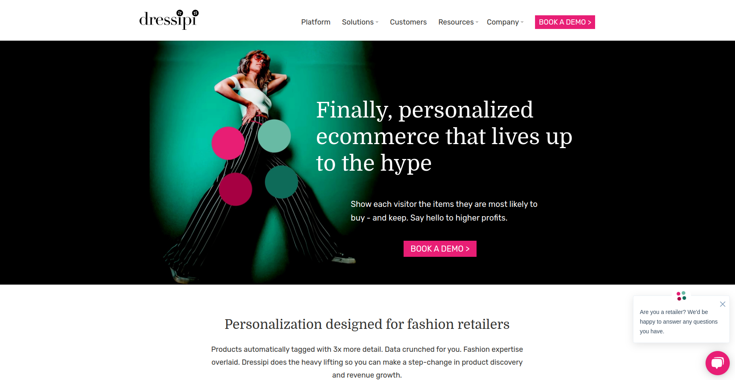Viewport: 735px width, 380px height.
Task: Click the hero headline text
Action: pos(444,136)
